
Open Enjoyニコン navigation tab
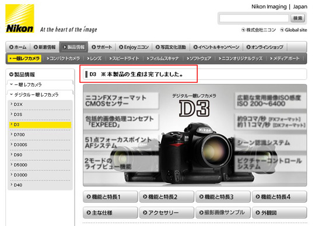click(x=134, y=47)
